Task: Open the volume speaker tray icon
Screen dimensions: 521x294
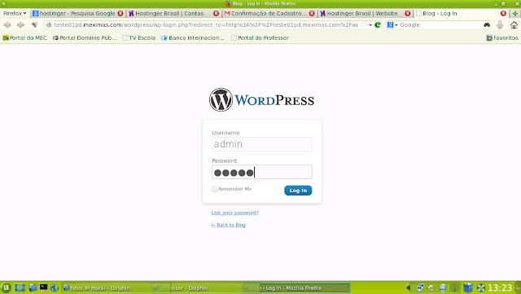Action: point(431,287)
